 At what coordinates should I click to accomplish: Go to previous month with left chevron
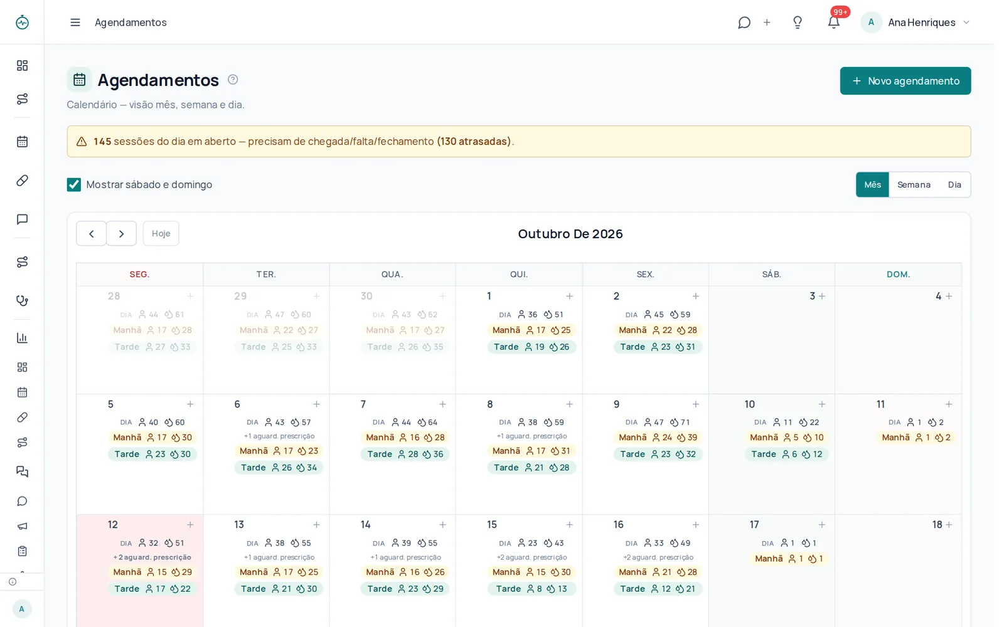[x=91, y=233]
